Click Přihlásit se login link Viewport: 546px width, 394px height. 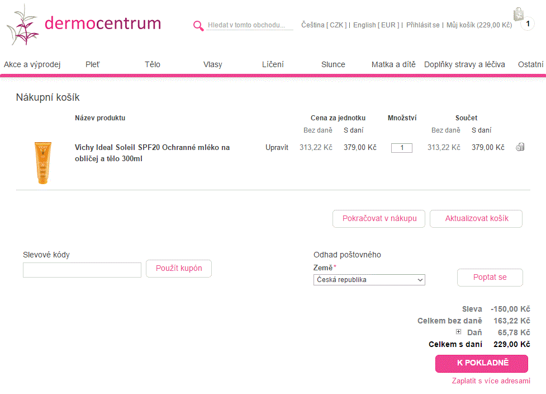pos(422,25)
